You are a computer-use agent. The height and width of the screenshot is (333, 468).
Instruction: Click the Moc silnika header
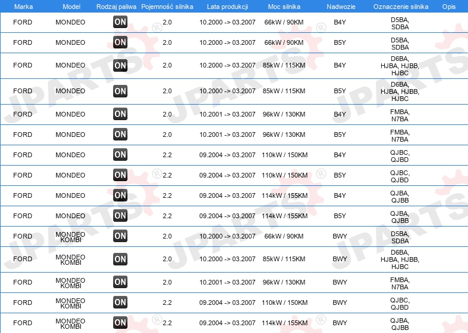click(x=284, y=7)
